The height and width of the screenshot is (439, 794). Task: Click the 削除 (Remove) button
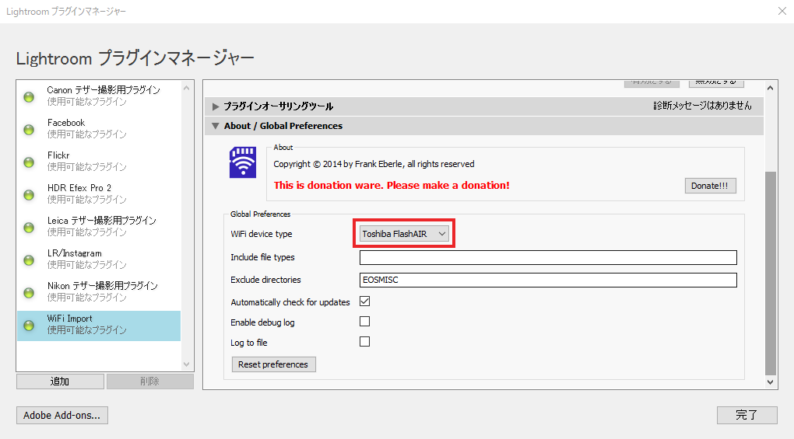click(150, 382)
